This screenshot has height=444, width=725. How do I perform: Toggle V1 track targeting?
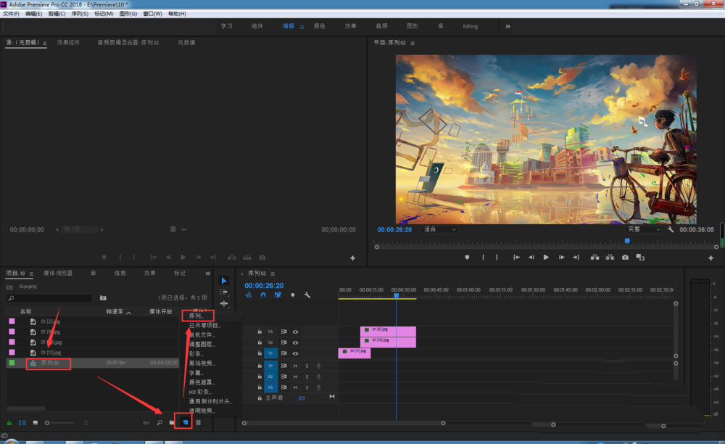click(270, 353)
